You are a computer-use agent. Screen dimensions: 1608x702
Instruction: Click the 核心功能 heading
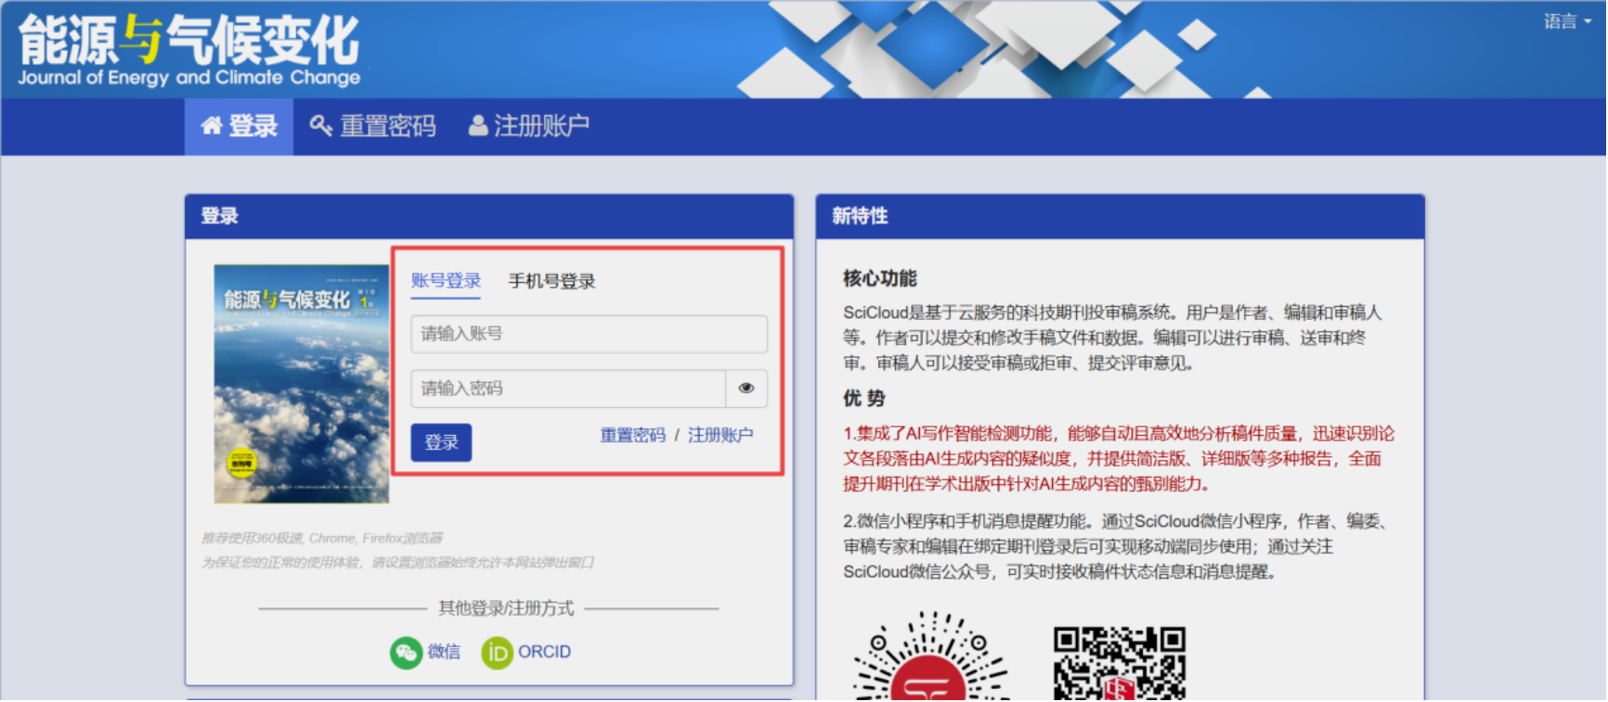point(880,278)
